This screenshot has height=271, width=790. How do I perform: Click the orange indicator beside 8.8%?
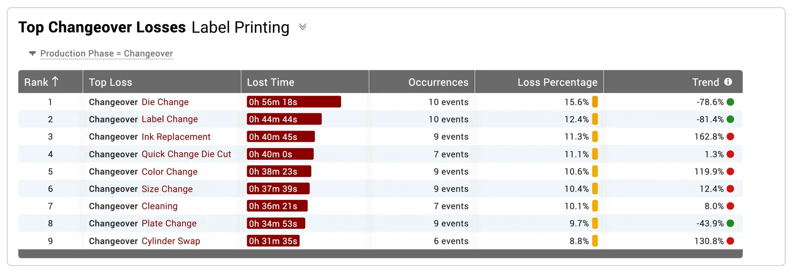click(595, 241)
